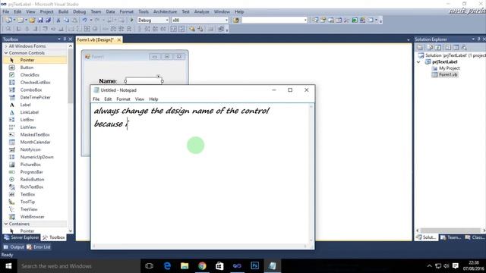
Task: Select the MonthCalendar toolbox control
Action: (35, 142)
